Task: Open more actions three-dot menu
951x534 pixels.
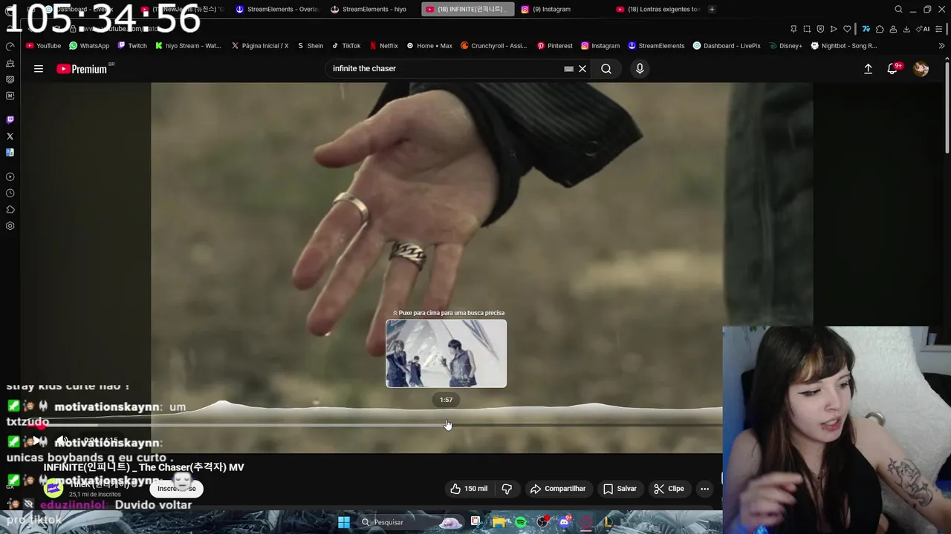Action: (x=704, y=489)
